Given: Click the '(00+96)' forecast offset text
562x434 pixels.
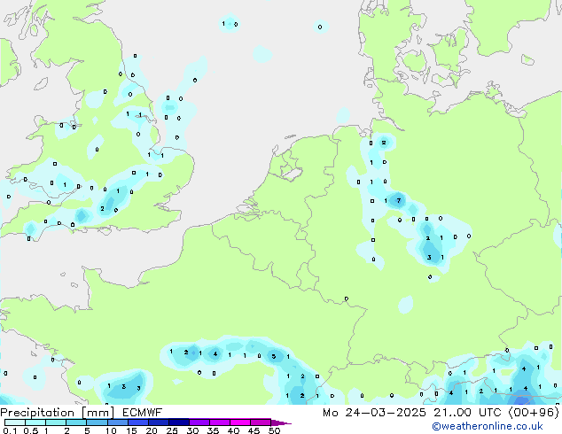Looking at the screenshot, I should (x=534, y=413).
